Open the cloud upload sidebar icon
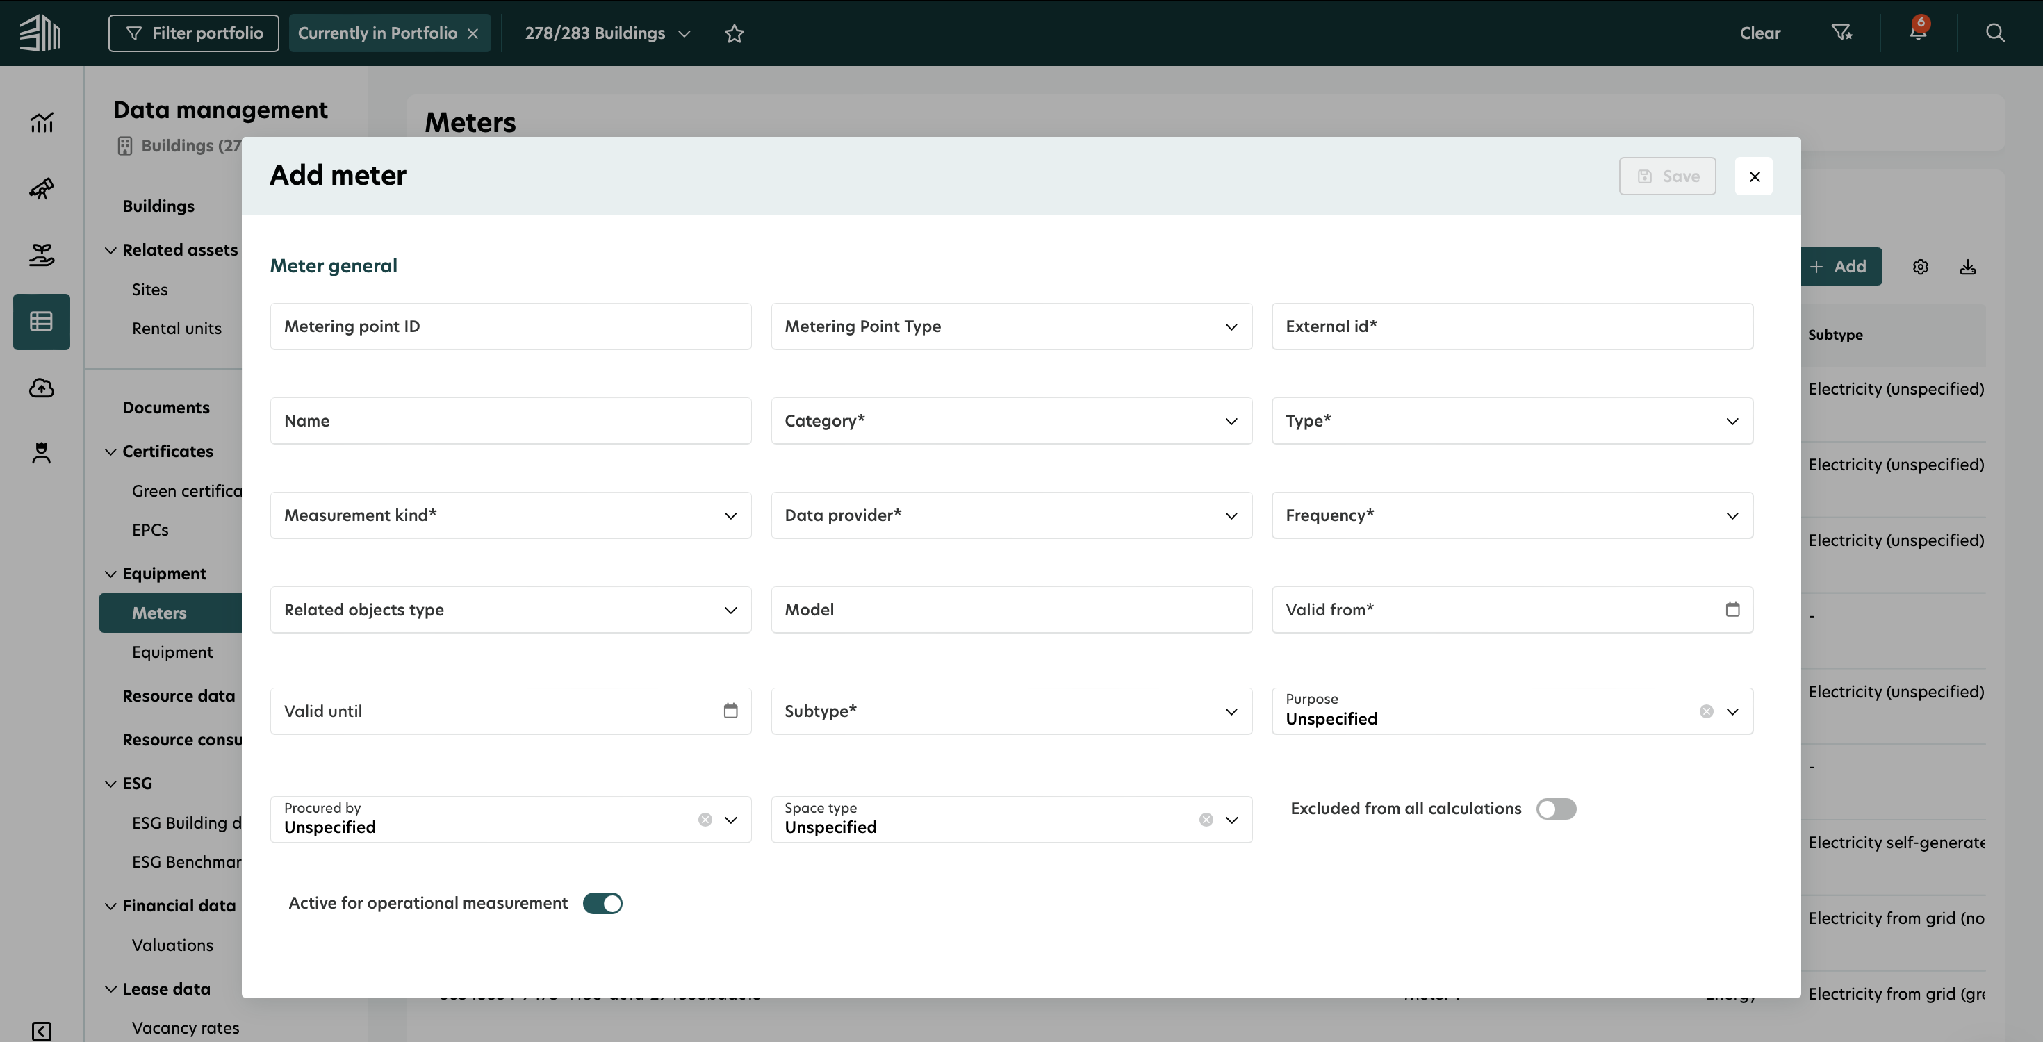This screenshot has height=1042, width=2043. [41, 388]
